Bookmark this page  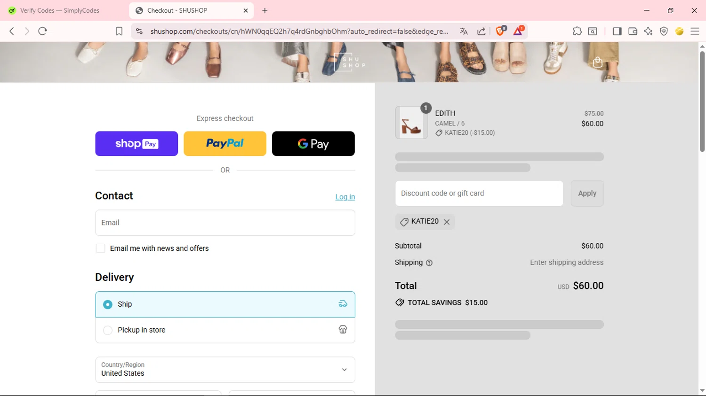tap(119, 31)
